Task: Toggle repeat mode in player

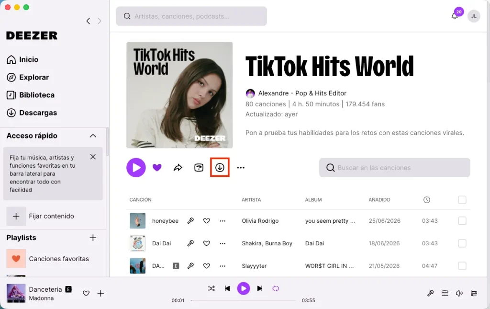Action: coord(276,288)
